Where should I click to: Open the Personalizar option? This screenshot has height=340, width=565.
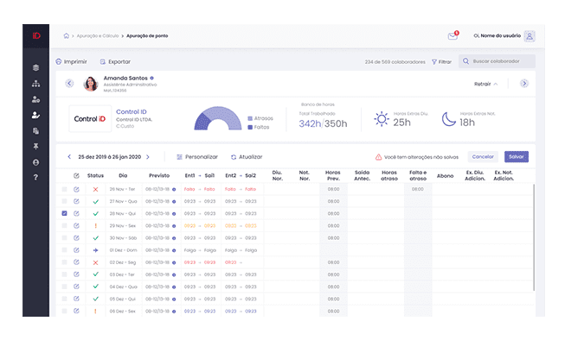click(x=197, y=157)
